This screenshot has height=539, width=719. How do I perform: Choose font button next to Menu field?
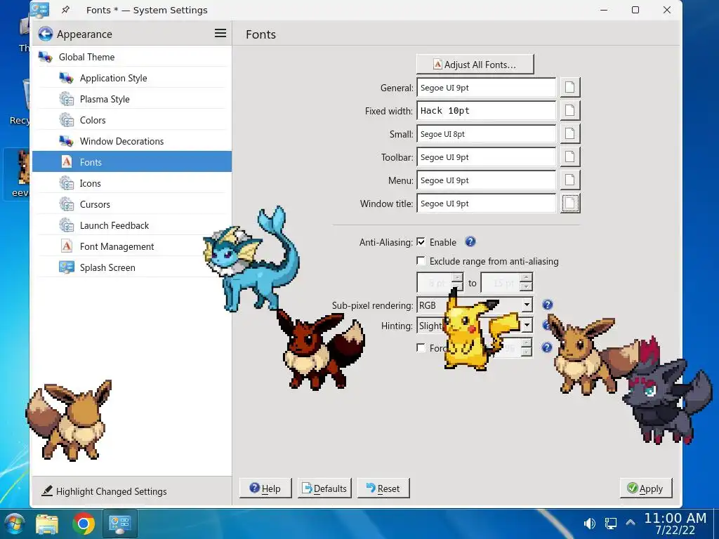[570, 180]
